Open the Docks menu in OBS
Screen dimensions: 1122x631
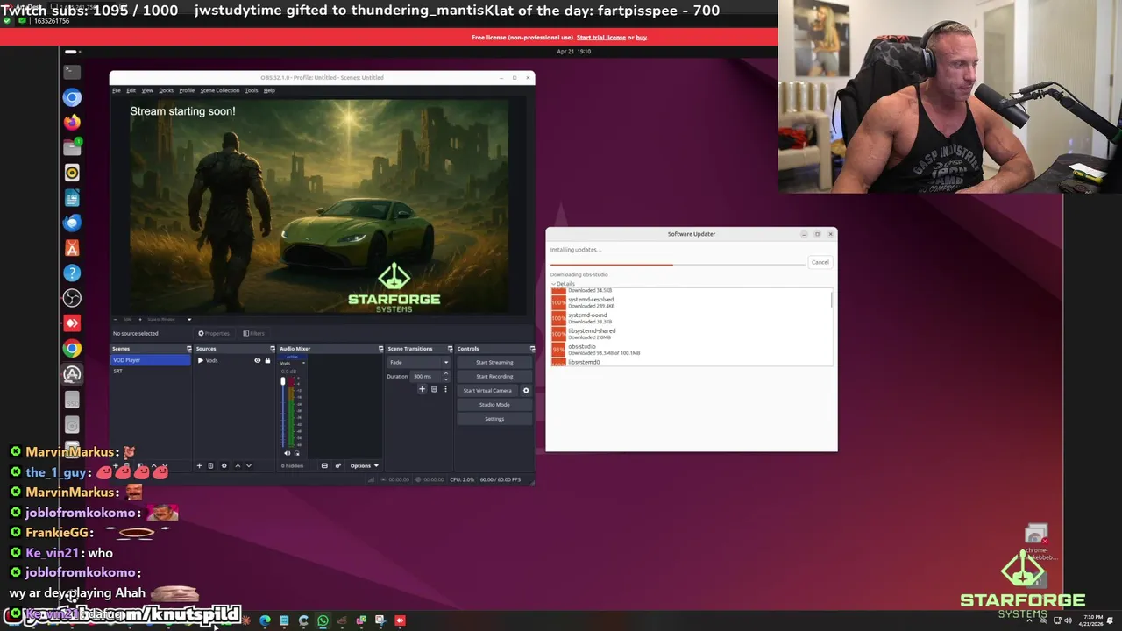pyautogui.click(x=166, y=90)
